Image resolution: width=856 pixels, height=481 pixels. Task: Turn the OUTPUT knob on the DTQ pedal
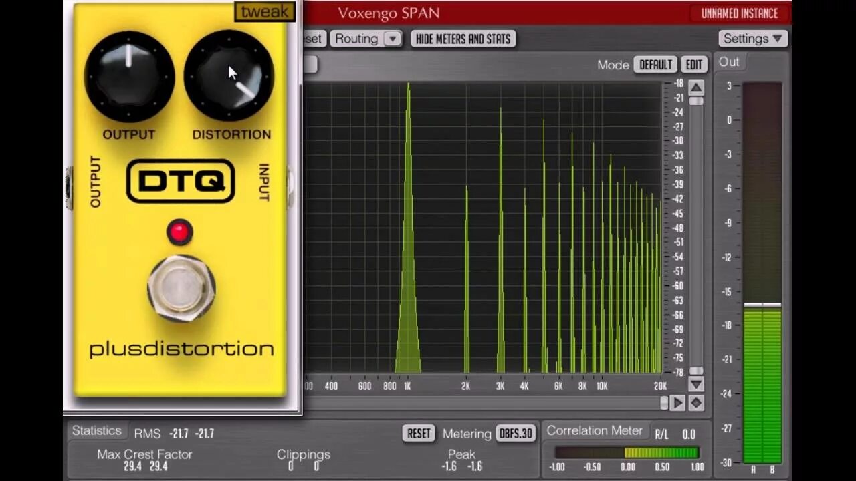[x=129, y=75]
